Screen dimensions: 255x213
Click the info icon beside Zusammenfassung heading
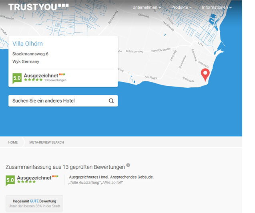coord(128,165)
